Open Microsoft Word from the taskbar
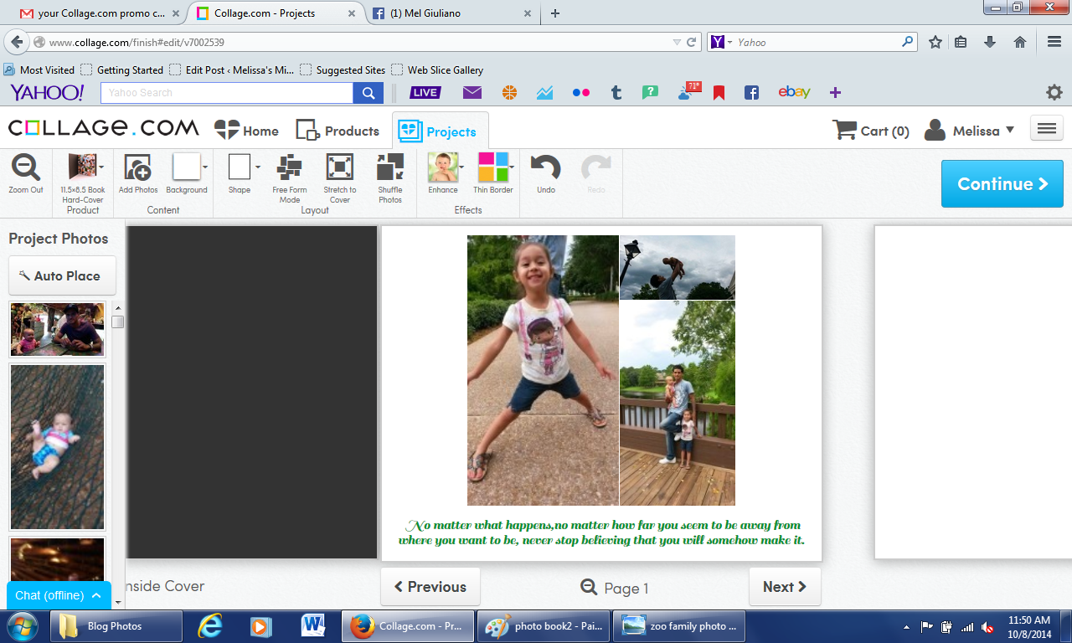Viewport: 1072px width, 643px height. [313, 625]
